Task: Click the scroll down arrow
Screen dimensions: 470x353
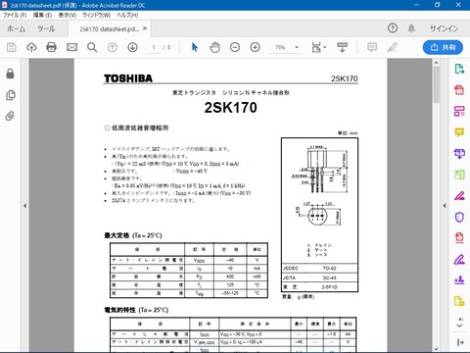Action: point(437,349)
